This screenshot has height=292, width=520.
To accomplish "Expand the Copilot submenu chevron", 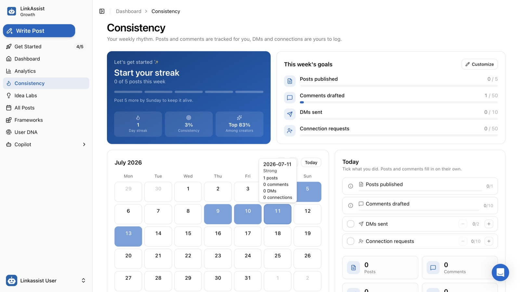I will (x=84, y=145).
